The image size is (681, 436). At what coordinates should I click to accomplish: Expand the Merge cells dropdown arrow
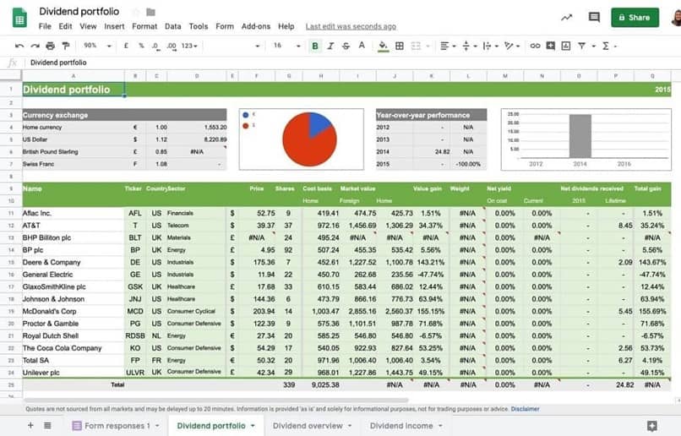point(428,46)
